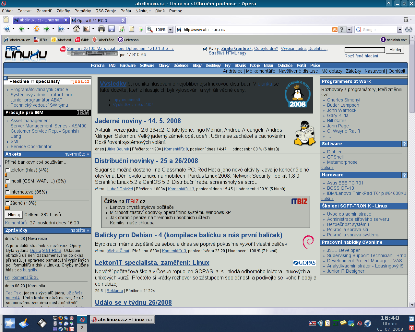Open the Hardware site navigation item
The height and width of the screenshot is (332, 415).
(127, 65)
